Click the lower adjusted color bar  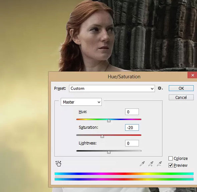point(124,179)
